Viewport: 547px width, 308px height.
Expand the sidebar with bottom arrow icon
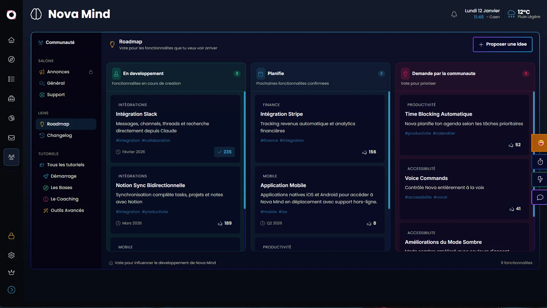tap(11, 290)
